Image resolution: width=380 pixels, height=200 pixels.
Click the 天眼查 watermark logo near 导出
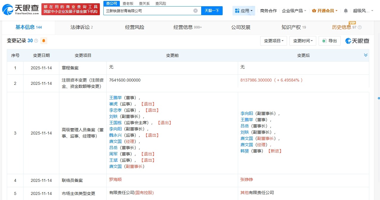[x=357, y=40]
